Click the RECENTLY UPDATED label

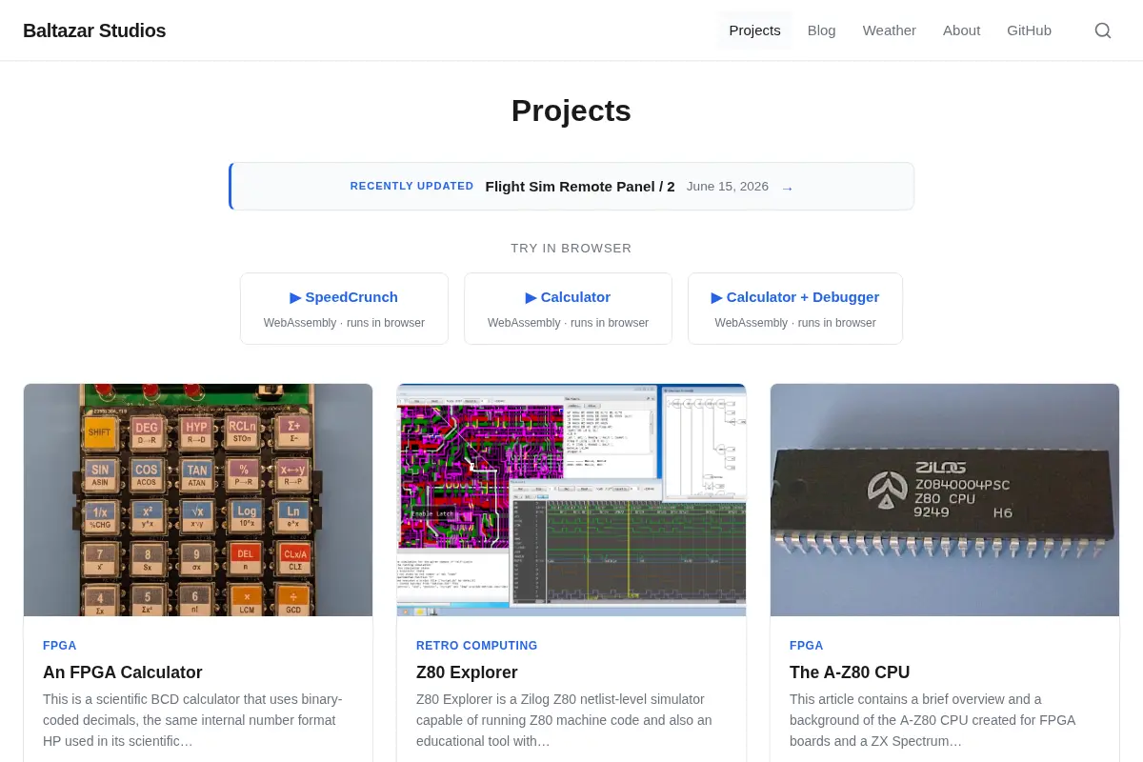[411, 187]
